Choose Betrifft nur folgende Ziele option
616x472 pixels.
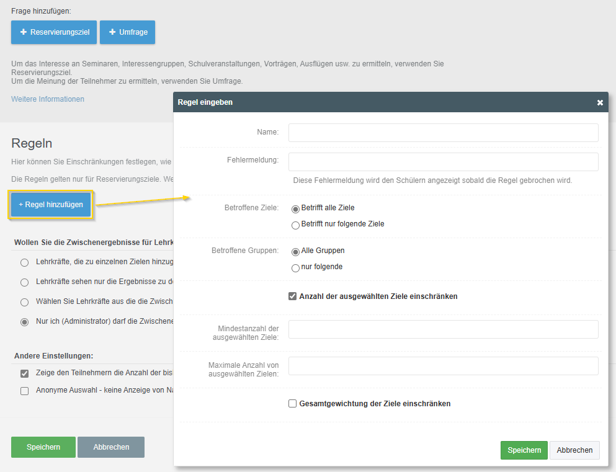pos(295,225)
